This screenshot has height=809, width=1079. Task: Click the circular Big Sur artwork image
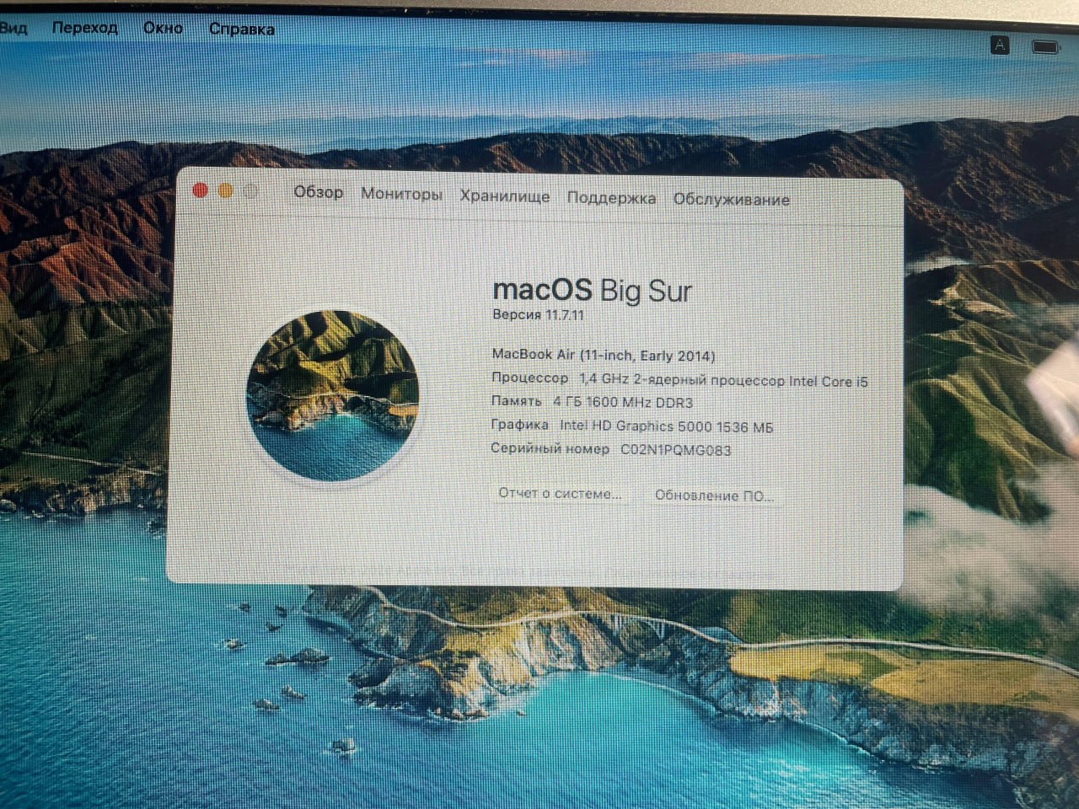pyautogui.click(x=334, y=396)
